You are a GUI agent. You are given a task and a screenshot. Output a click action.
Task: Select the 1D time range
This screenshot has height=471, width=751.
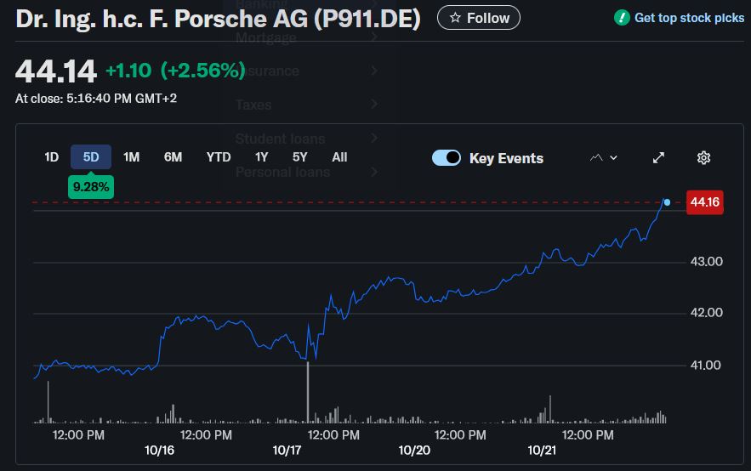click(51, 157)
